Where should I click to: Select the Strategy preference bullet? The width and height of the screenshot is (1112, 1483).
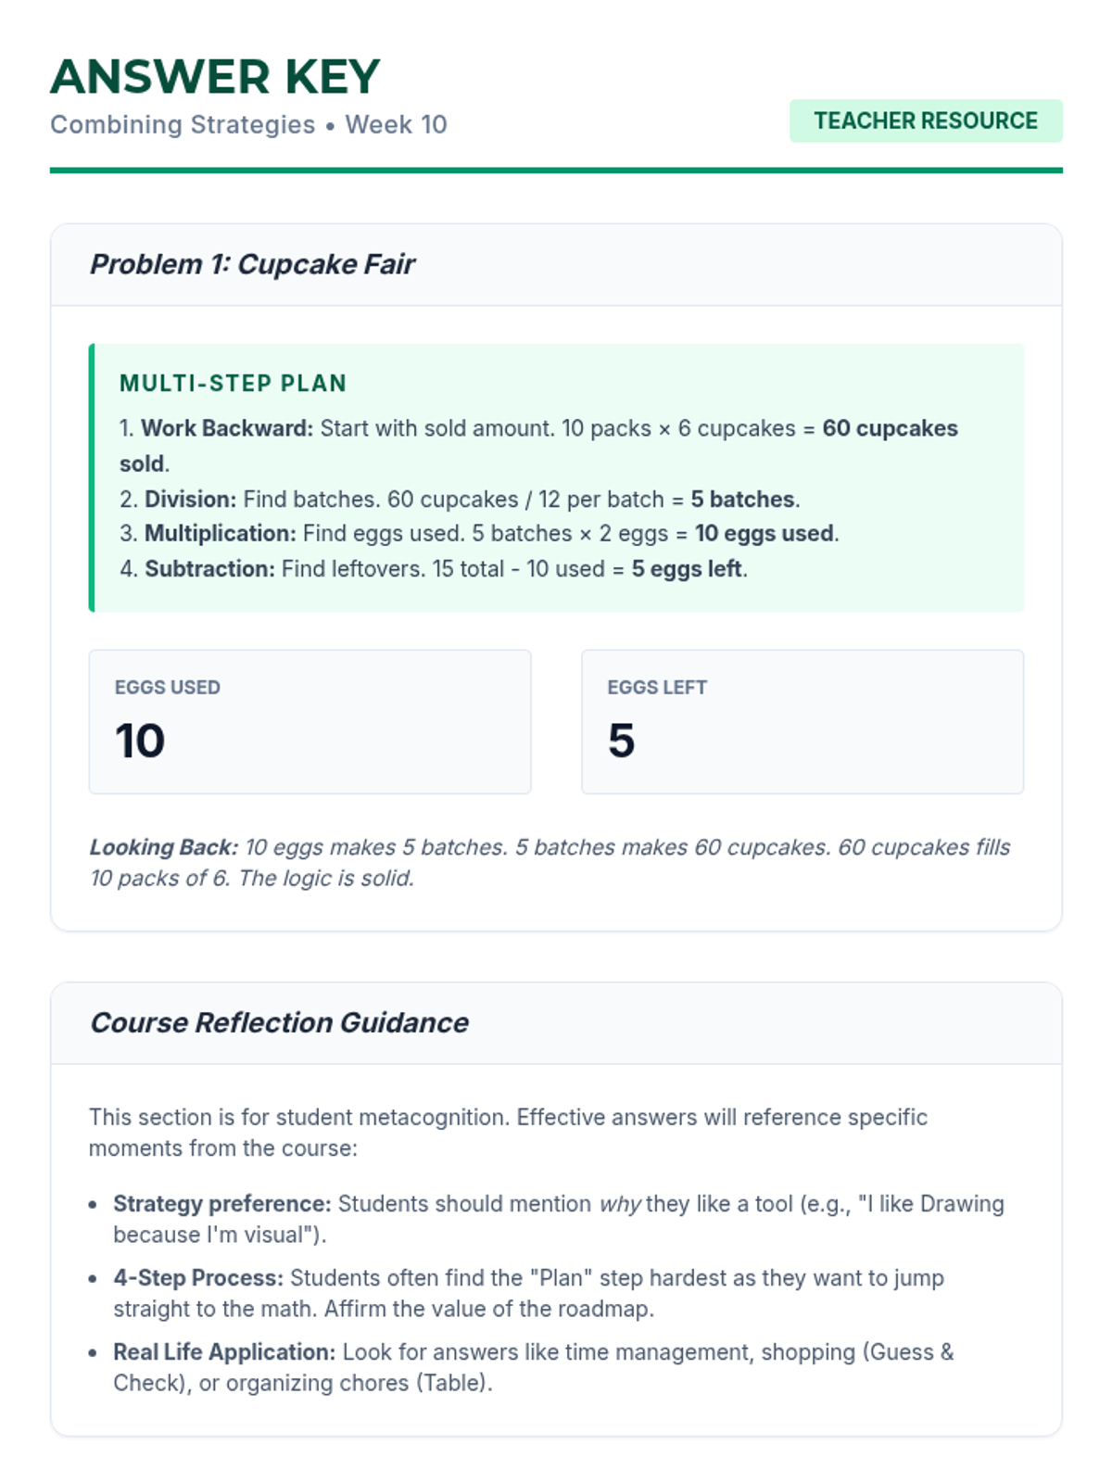[x=558, y=1219]
